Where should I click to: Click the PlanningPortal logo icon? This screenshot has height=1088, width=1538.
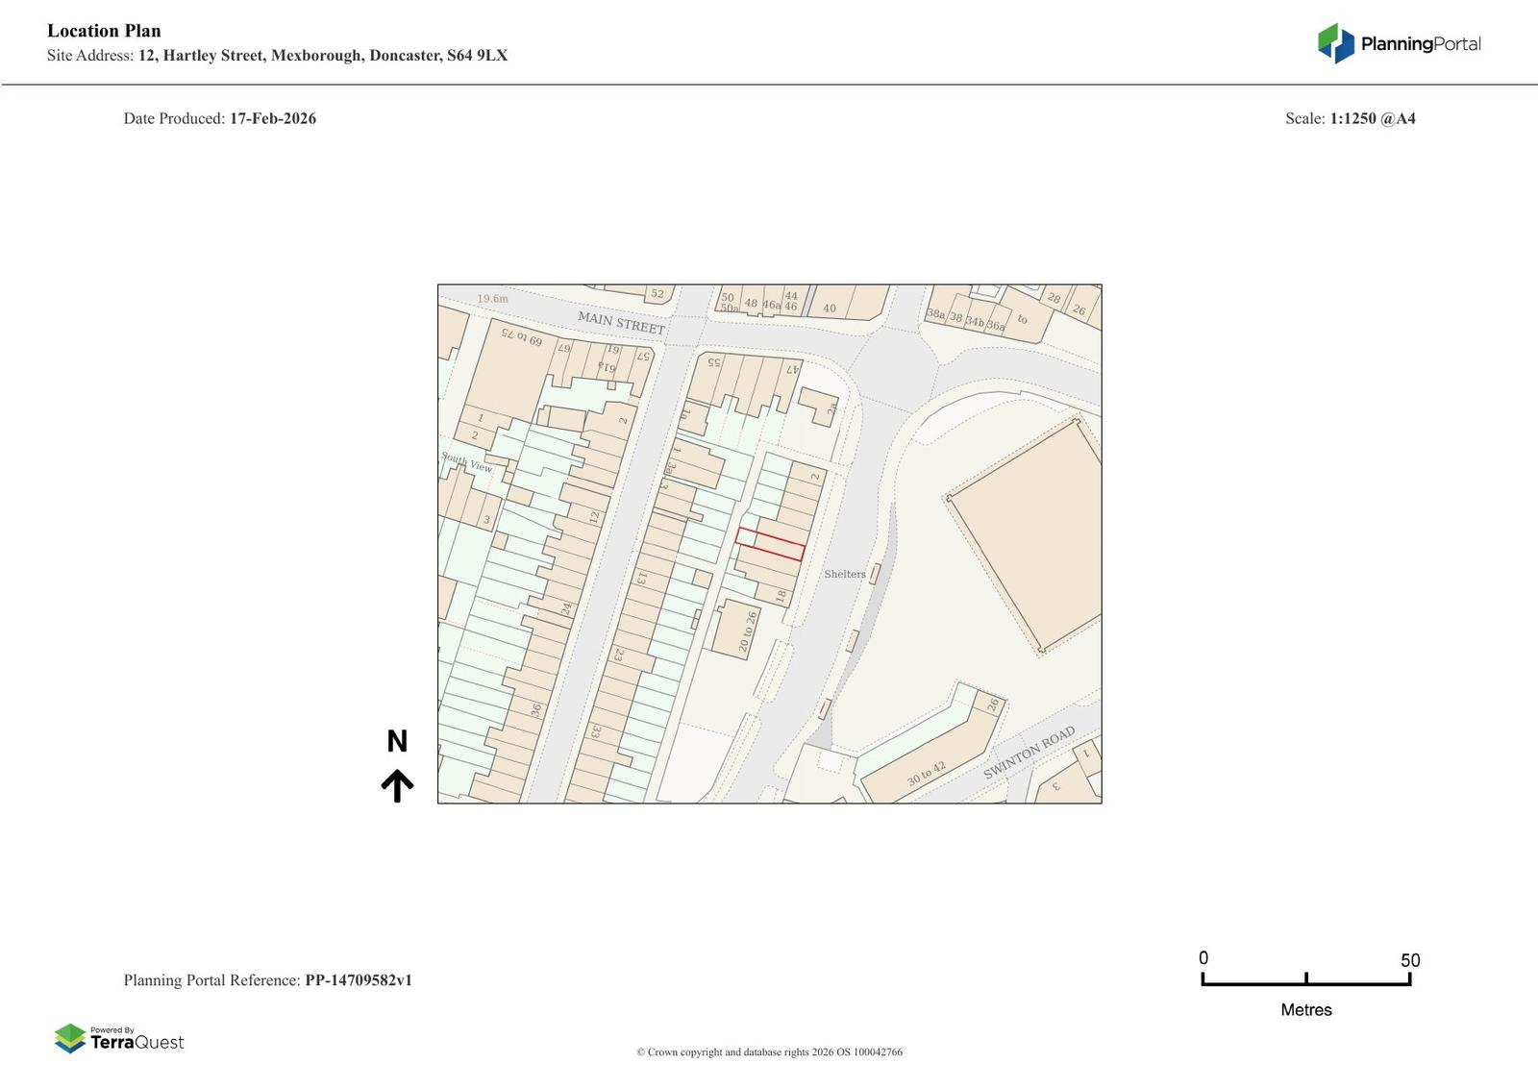(1335, 43)
